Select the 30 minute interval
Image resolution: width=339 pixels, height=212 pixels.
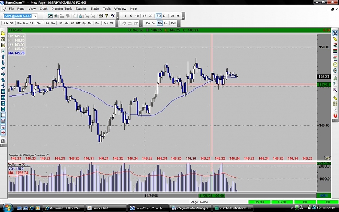(151, 16)
